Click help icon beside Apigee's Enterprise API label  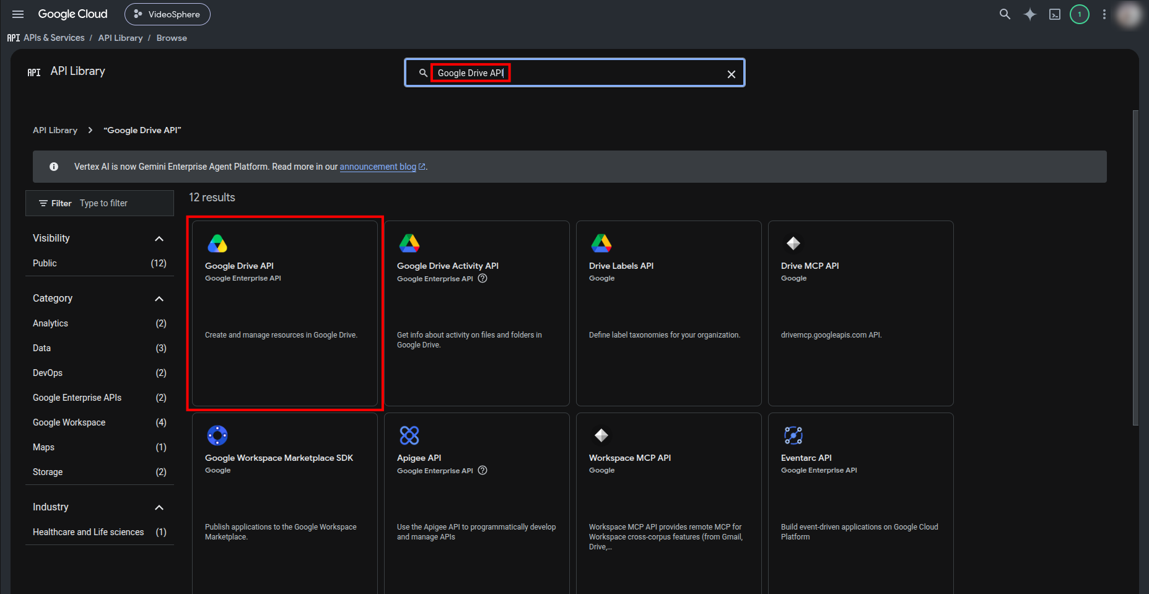tap(483, 471)
